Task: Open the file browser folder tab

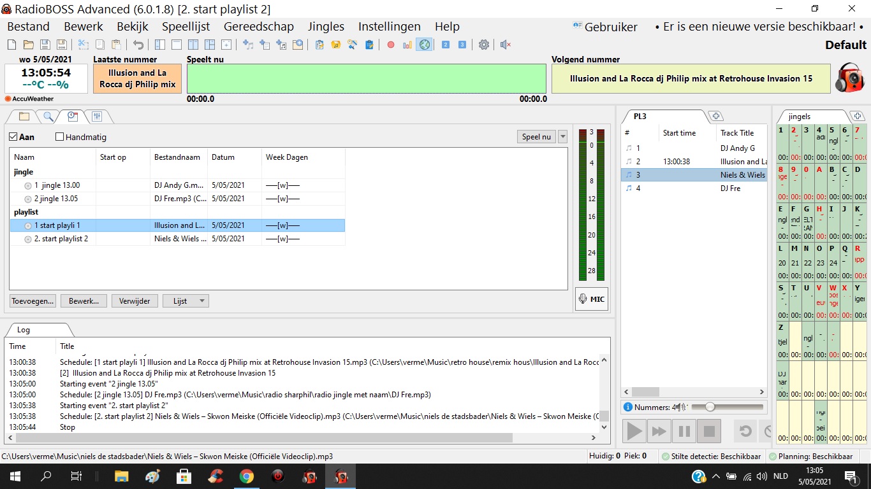Action: click(x=24, y=117)
